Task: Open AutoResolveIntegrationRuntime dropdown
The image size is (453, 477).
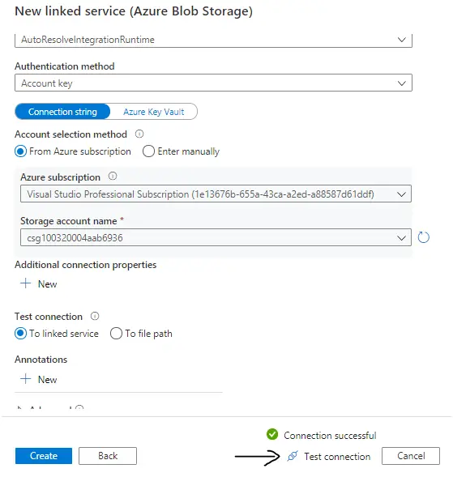Action: (213, 40)
